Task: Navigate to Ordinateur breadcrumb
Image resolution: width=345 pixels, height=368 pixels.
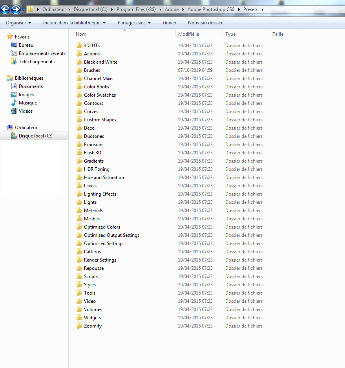Action: click(53, 9)
